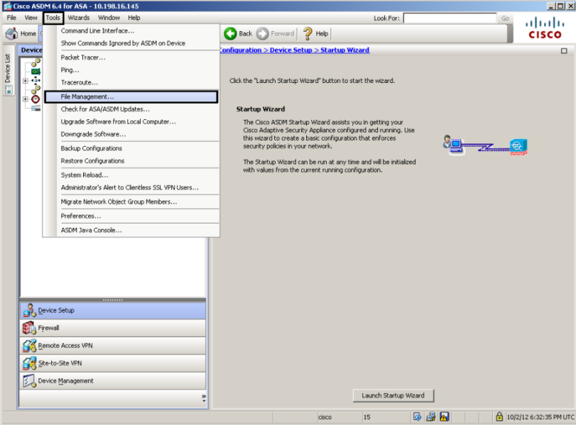Viewport: 576px width, 425px height.
Task: Click inside the Look For search field
Action: coord(450,18)
